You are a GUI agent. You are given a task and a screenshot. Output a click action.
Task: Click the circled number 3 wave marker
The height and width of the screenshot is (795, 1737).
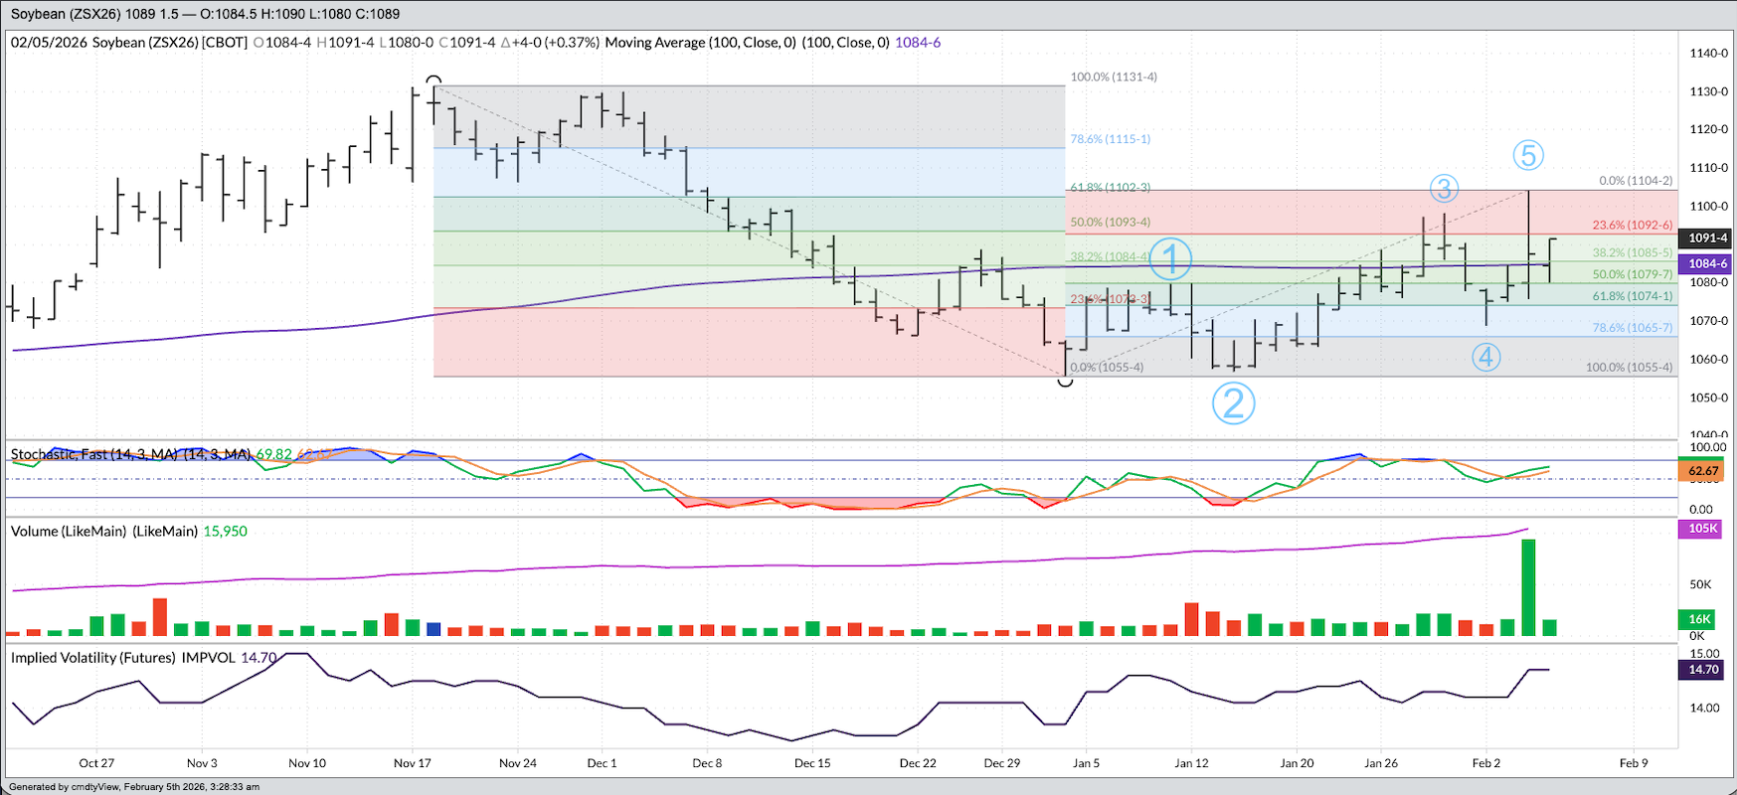(1443, 188)
